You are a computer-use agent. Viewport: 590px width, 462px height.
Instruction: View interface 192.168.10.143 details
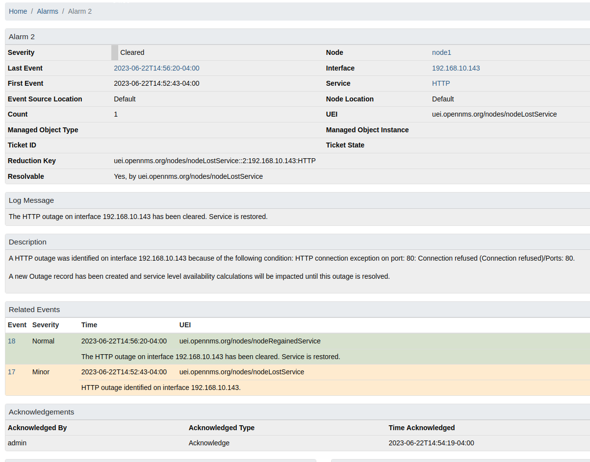(456, 68)
